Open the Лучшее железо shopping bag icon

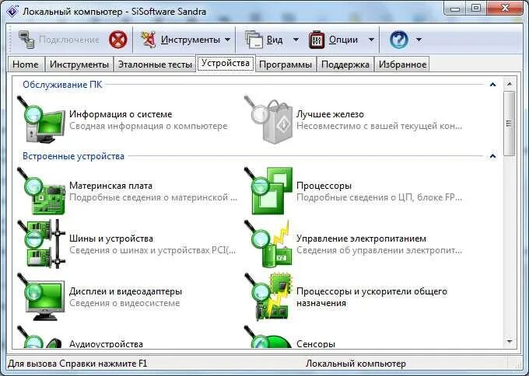point(268,120)
